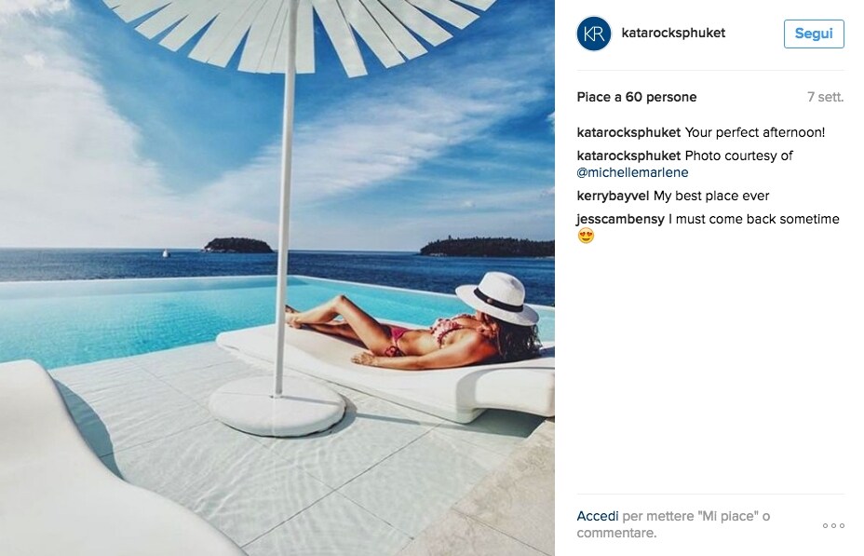This screenshot has width=864, height=556.
Task: Open the jesscambensy commenter profile
Action: 620,219
